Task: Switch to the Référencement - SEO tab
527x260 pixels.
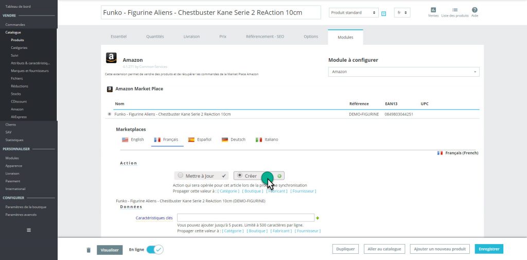Action: (x=265, y=37)
